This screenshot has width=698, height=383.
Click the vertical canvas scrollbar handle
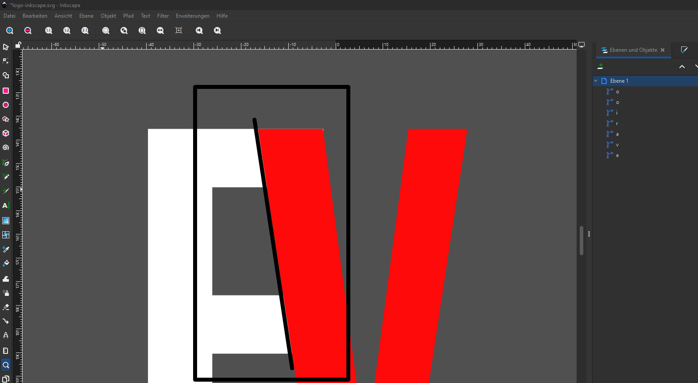[x=582, y=241]
